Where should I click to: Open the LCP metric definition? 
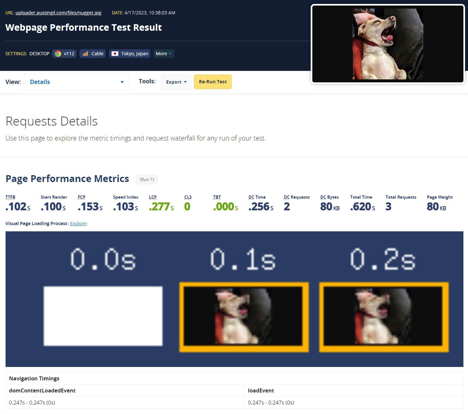tap(152, 197)
